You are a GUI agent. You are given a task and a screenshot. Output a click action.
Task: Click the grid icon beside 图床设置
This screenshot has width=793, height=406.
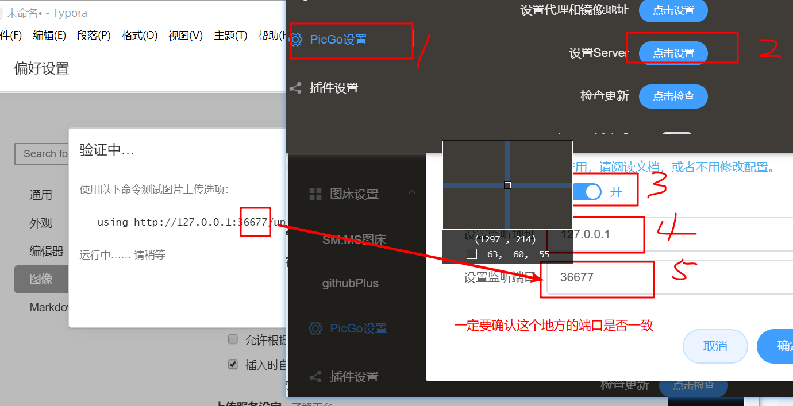315,194
